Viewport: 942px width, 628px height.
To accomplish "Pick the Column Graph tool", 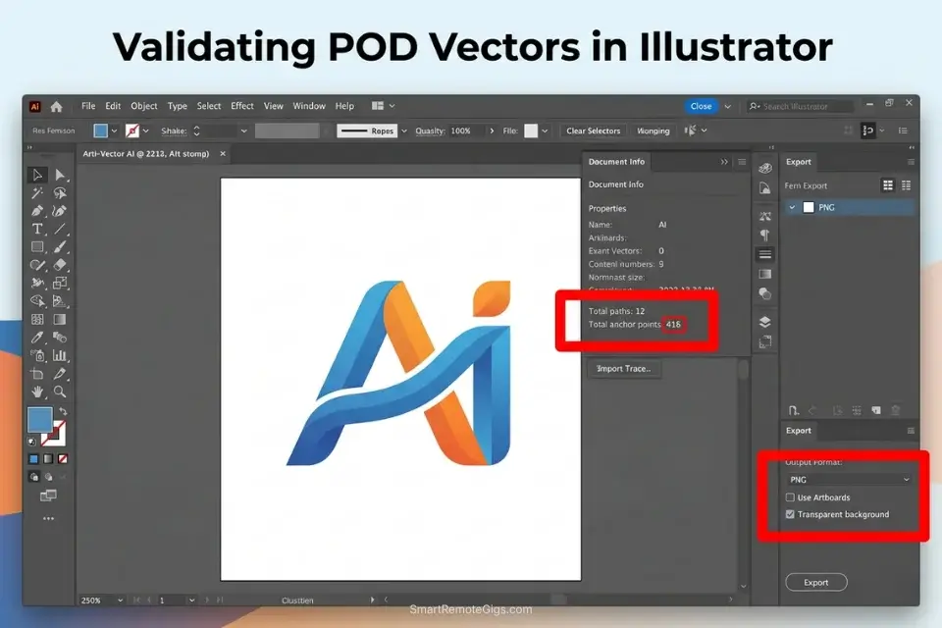I will click(60, 355).
